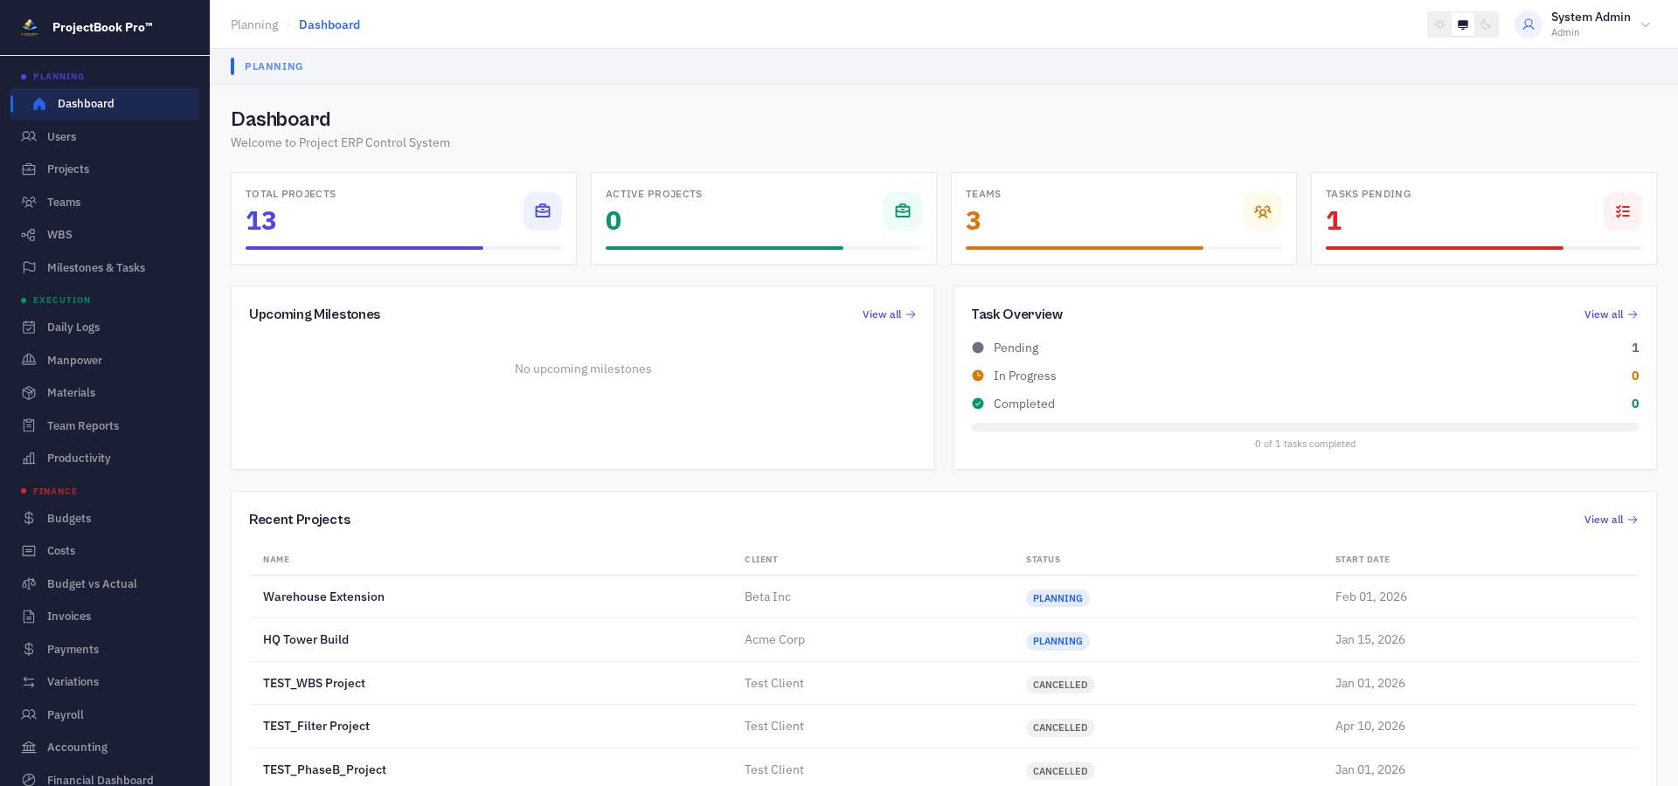Click the System Admin avatar

(x=1529, y=24)
